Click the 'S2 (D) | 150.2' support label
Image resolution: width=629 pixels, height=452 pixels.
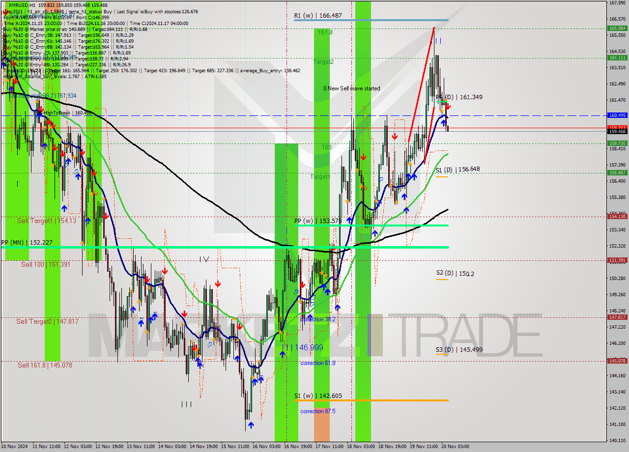click(455, 273)
